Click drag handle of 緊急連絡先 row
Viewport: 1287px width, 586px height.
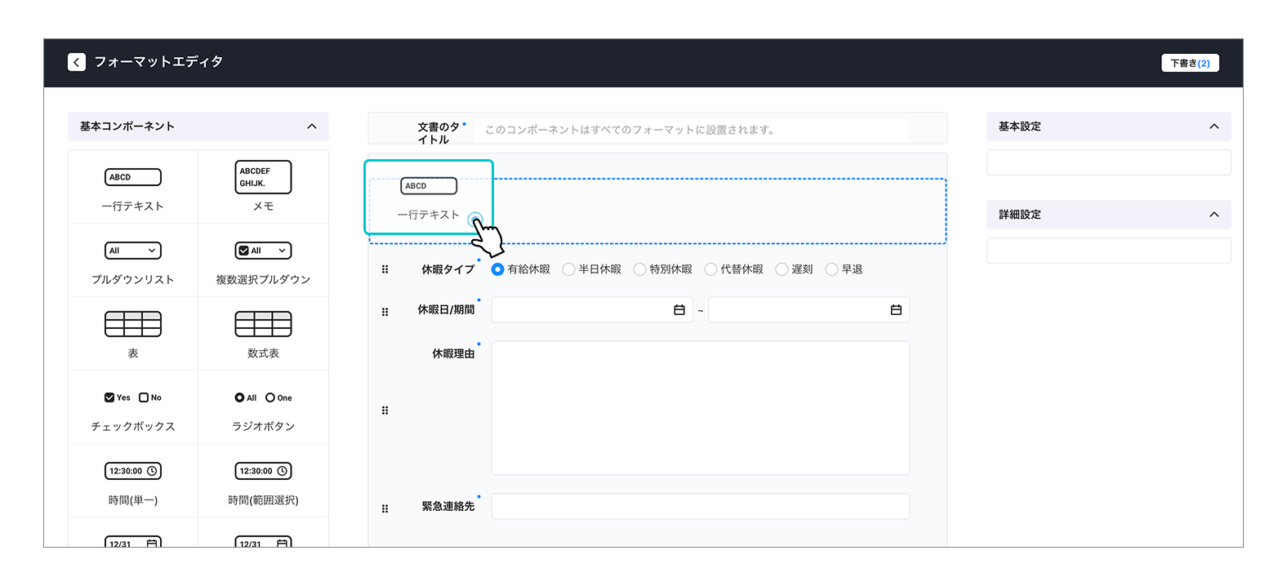point(385,508)
